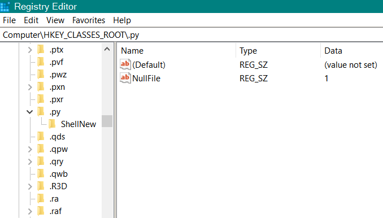Screen dimensions: 383x218
Task: Select the .pxn tree key
Action: point(58,87)
